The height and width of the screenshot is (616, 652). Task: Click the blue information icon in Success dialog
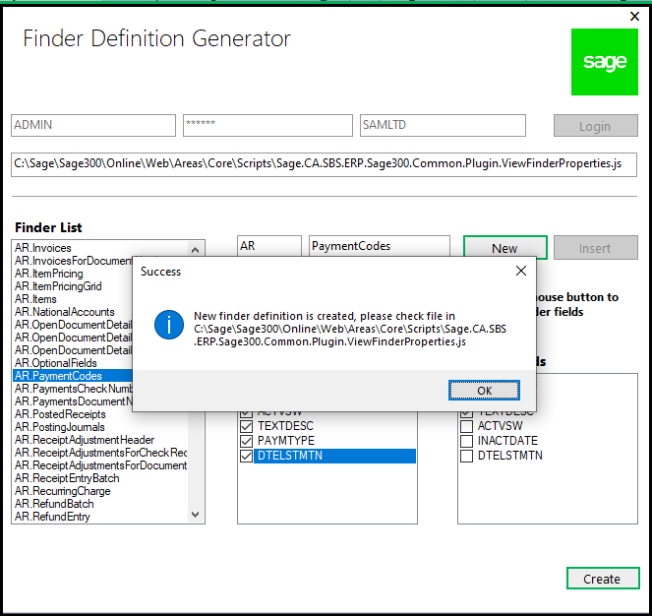pos(169,325)
